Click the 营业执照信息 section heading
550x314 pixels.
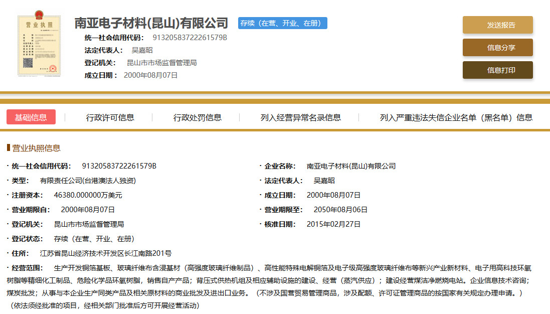click(36, 148)
